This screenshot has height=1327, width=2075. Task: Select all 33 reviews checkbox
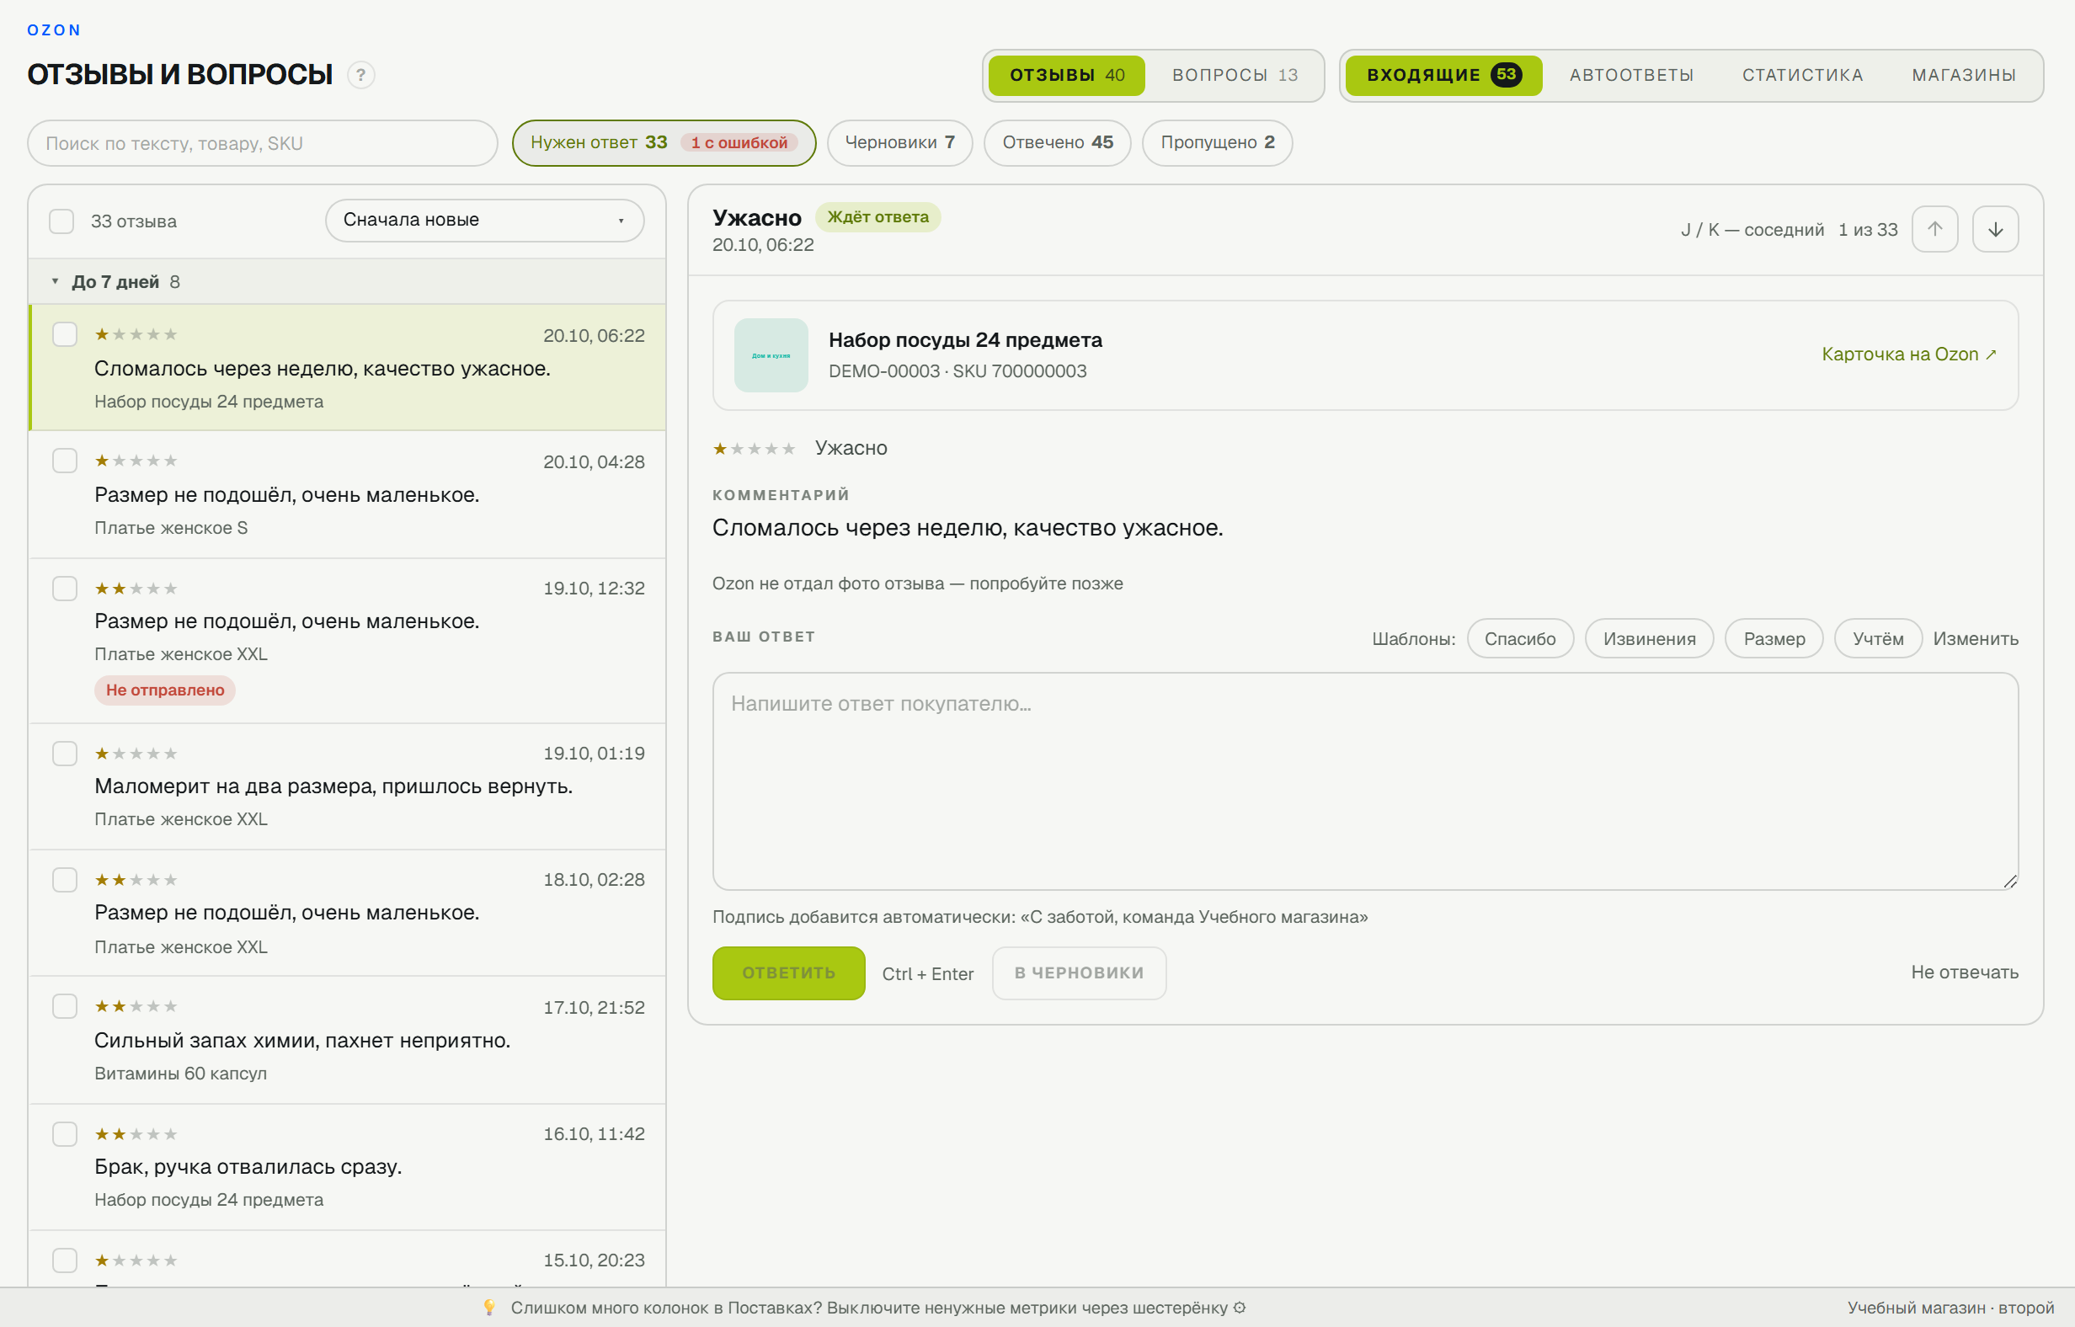[x=61, y=221]
